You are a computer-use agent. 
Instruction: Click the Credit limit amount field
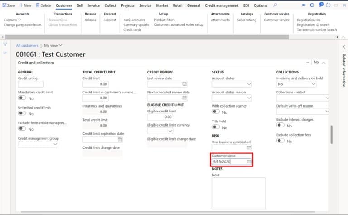[96, 84]
